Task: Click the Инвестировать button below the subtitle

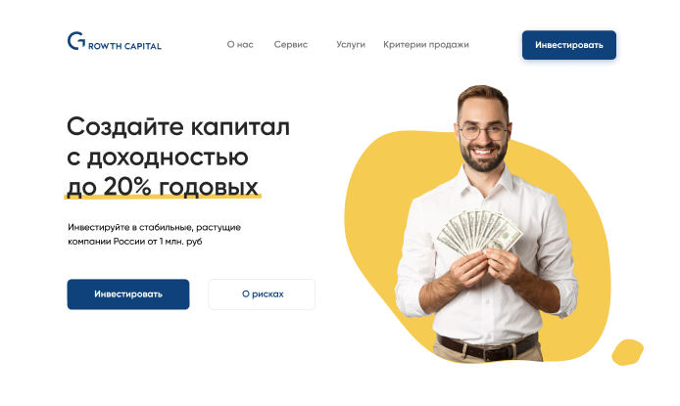Action: (128, 294)
